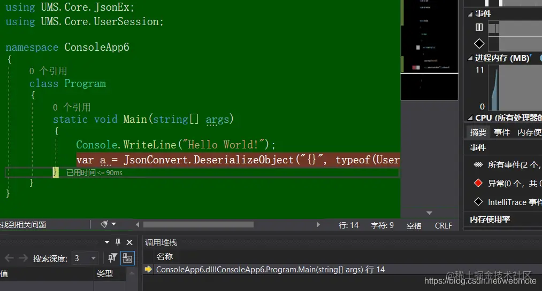Click the all events double-diamond icon

click(478, 164)
